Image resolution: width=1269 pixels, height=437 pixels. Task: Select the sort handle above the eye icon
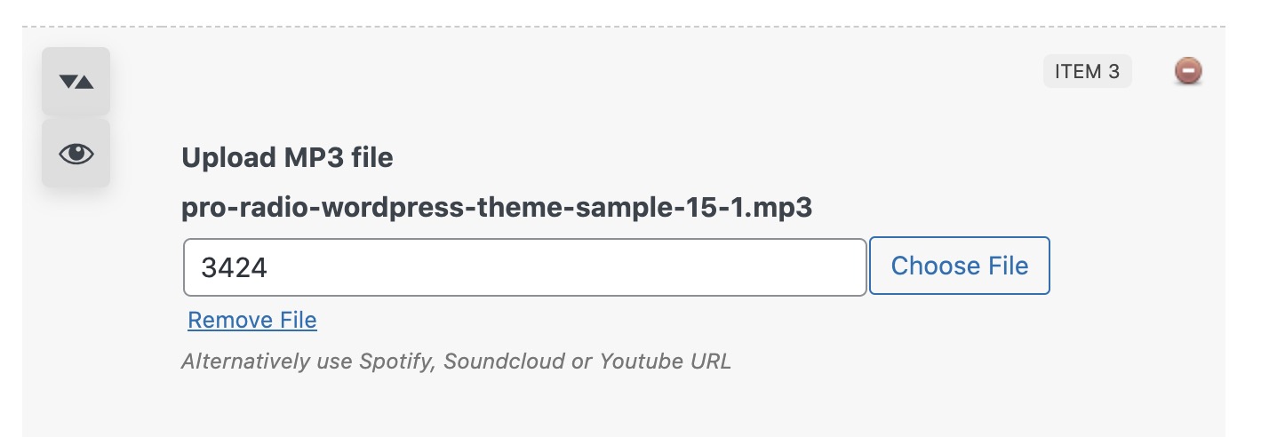pyautogui.click(x=76, y=82)
